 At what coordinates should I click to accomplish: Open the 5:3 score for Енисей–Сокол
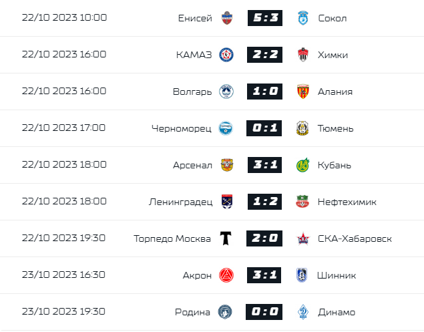264,18
